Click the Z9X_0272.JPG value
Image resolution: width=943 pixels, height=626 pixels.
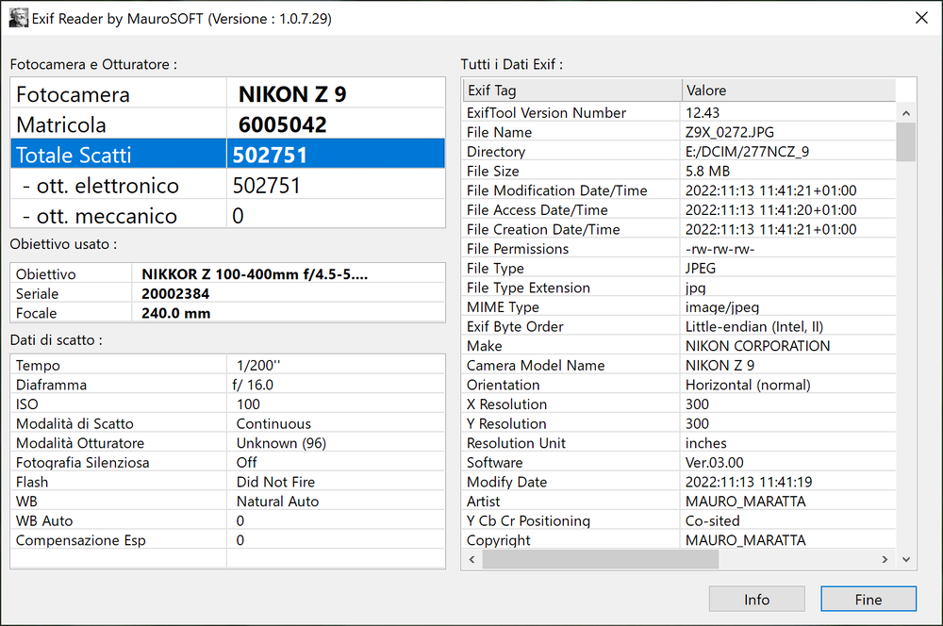[x=730, y=132]
